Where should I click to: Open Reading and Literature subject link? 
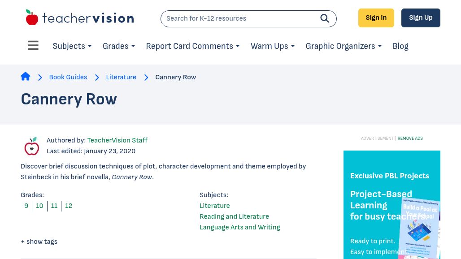[x=234, y=216]
